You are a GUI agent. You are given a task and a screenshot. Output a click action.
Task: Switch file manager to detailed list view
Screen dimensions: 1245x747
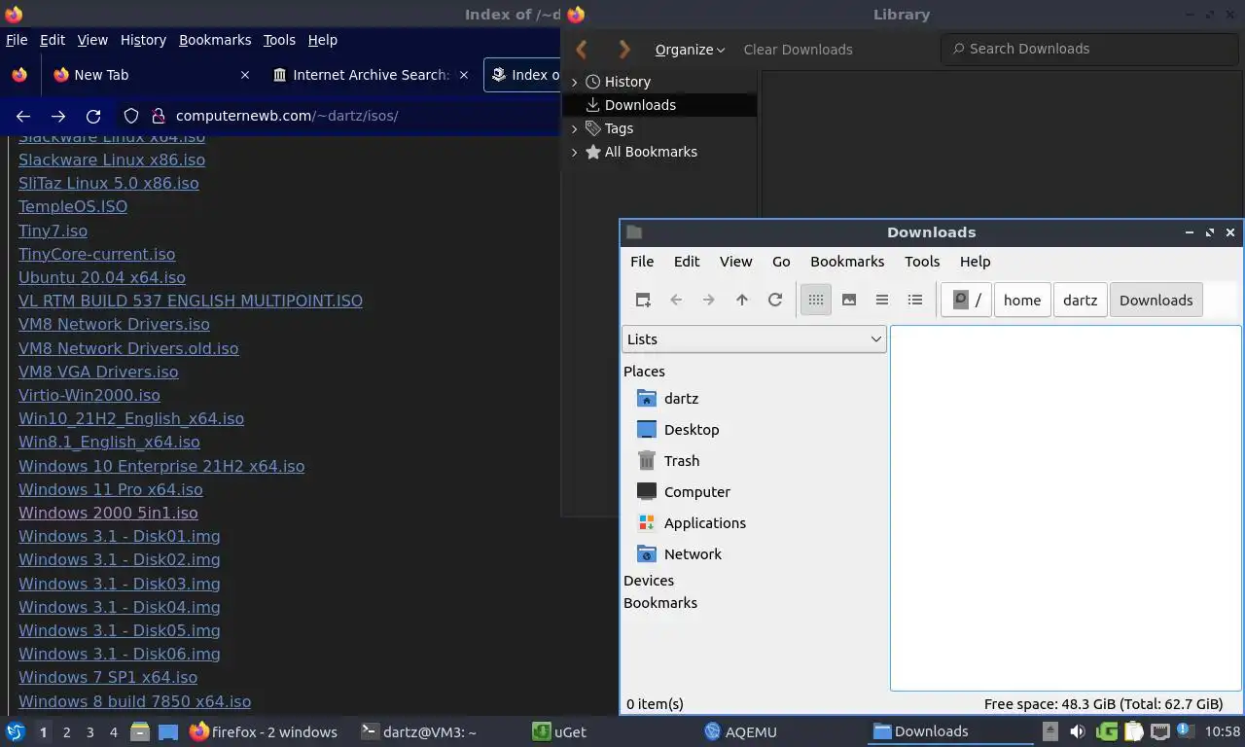(x=915, y=300)
